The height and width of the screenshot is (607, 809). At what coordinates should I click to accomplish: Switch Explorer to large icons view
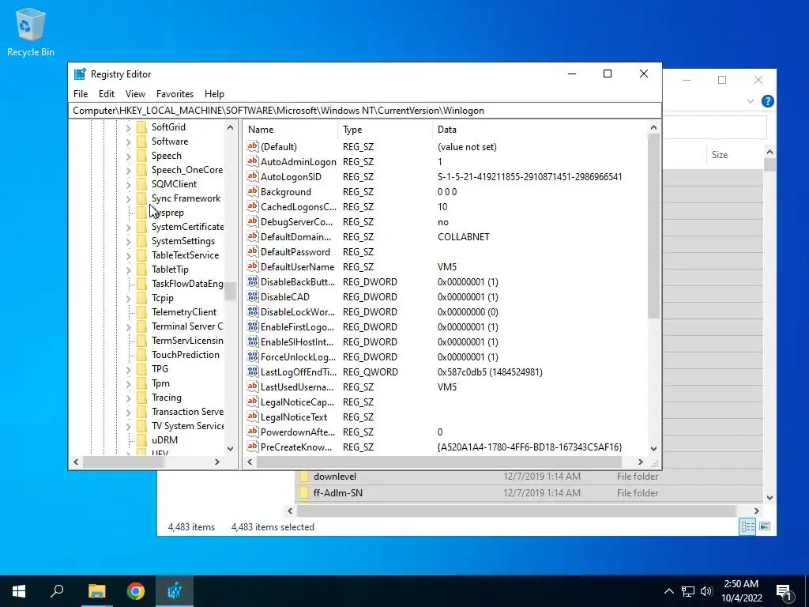pyautogui.click(x=765, y=526)
